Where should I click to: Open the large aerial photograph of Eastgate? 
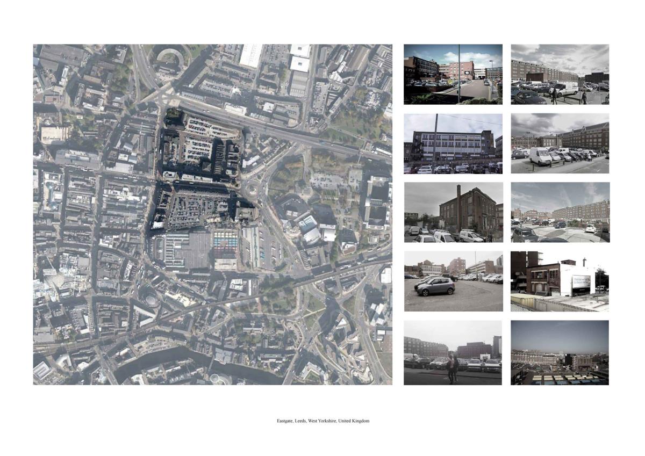pos(212,214)
